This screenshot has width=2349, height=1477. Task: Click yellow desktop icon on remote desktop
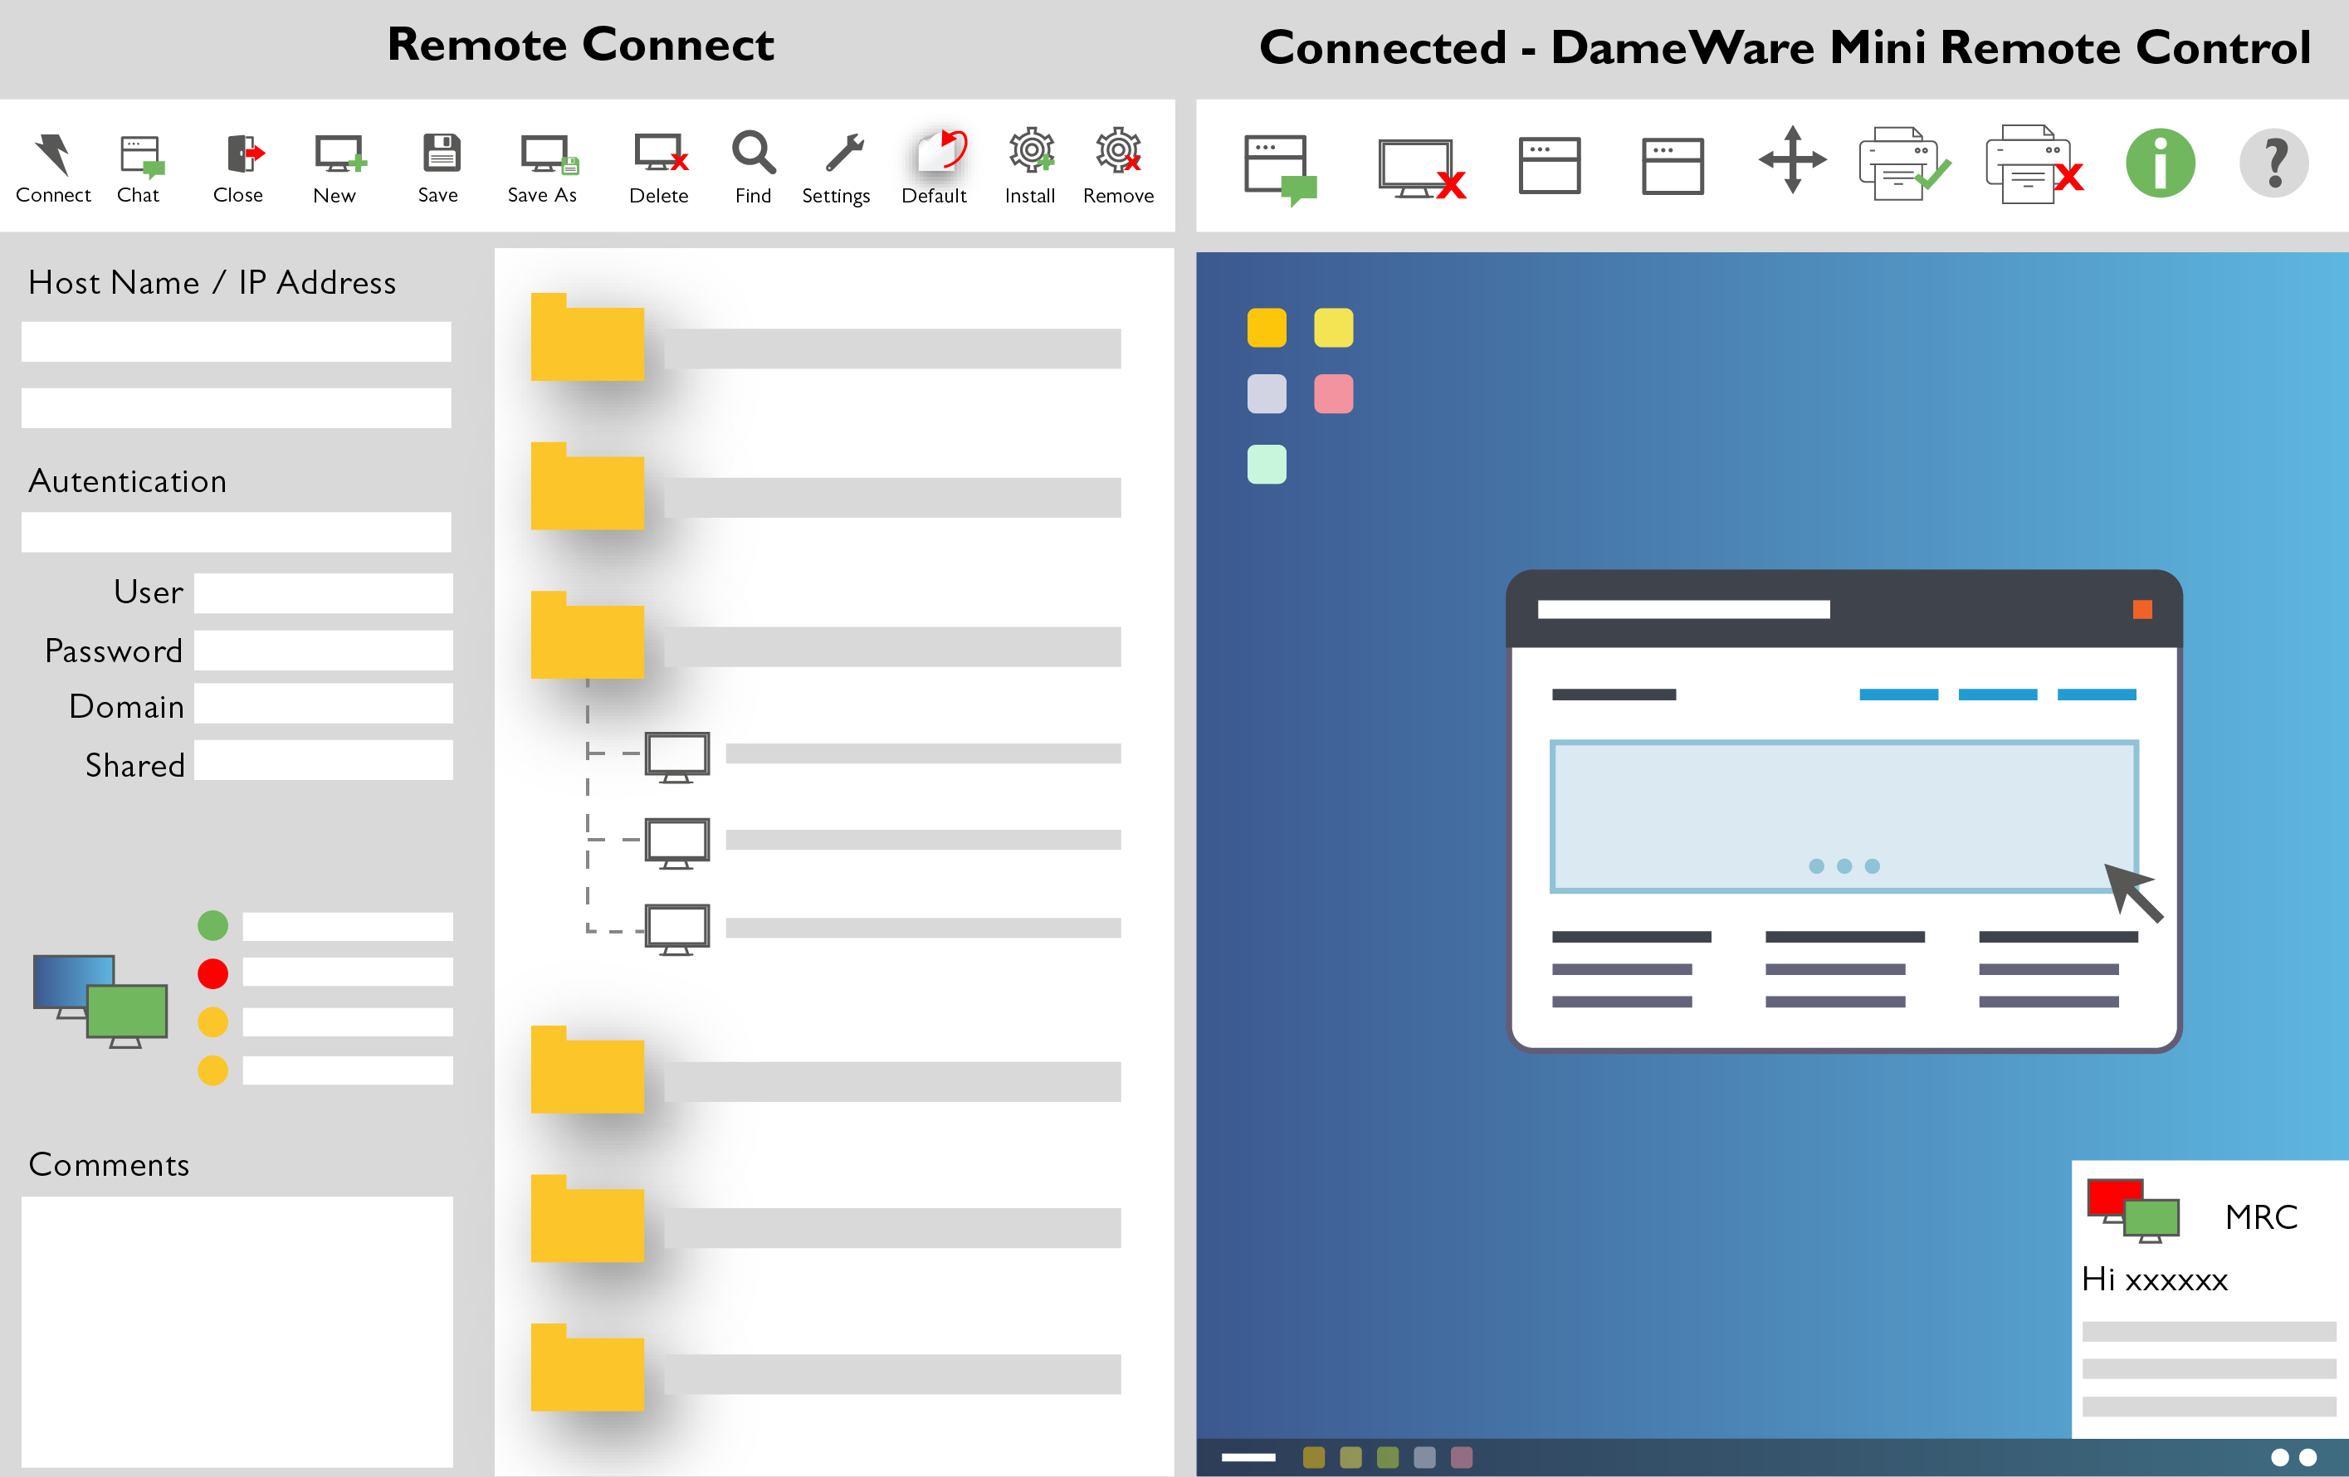point(1334,328)
